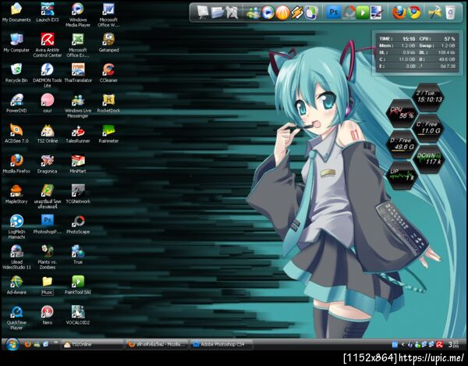
Task: Expand the hidden system tray icons chevron
Action: click(x=402, y=344)
